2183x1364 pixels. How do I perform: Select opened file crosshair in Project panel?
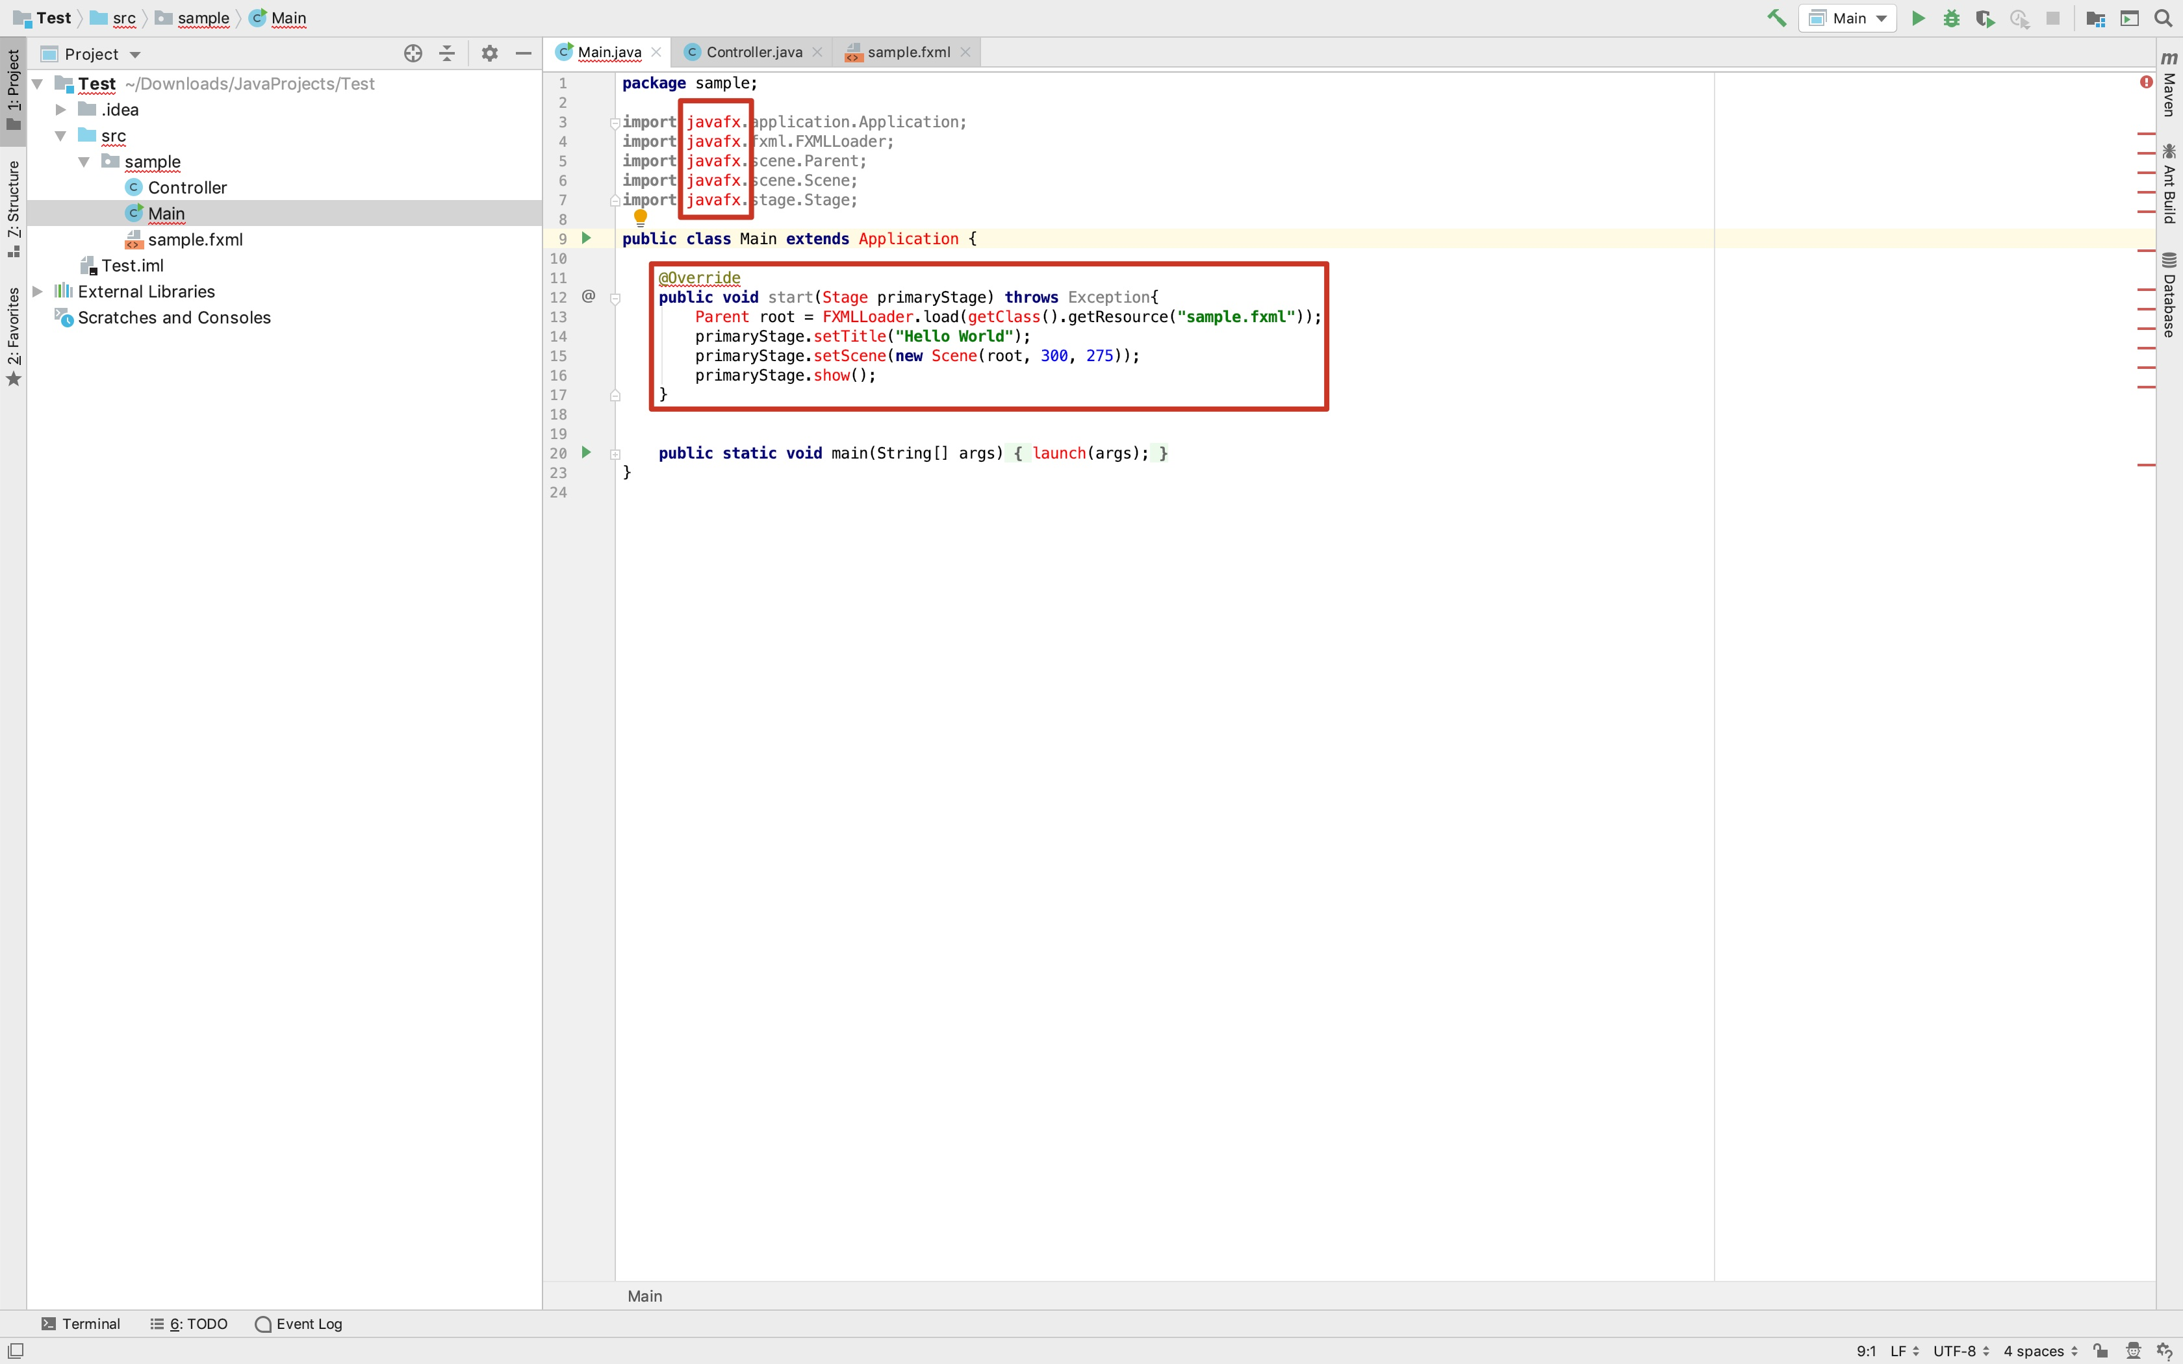(x=413, y=53)
